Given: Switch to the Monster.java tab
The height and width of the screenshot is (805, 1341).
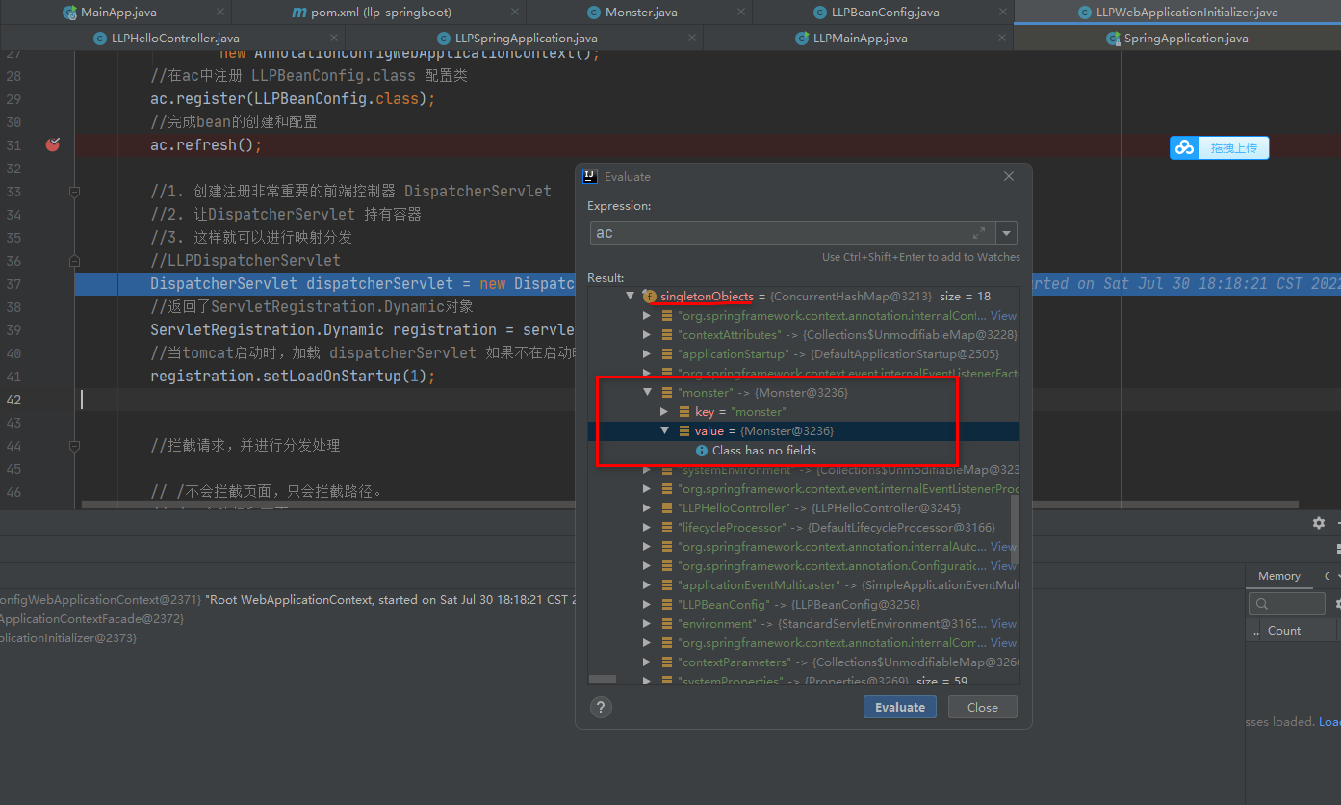Looking at the screenshot, I should [639, 13].
